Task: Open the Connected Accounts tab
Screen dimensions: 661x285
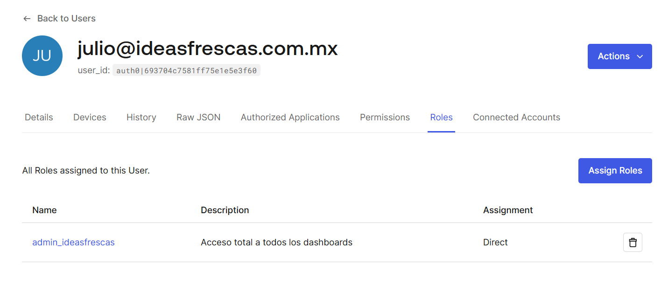Action: coord(516,118)
